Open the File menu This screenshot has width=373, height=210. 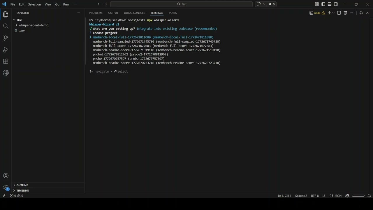[13, 4]
